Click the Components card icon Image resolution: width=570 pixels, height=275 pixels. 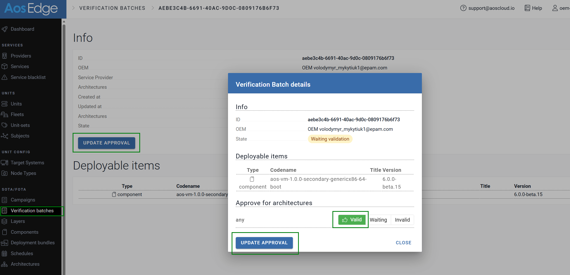4,232
